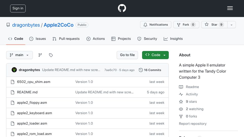Click the dragonbytes avatar image
Screen dimensions: 244x137
pos(14,70)
